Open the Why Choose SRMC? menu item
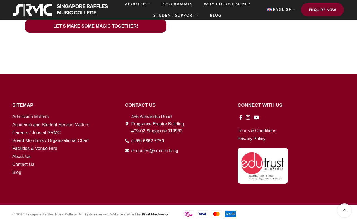 tap(227, 4)
